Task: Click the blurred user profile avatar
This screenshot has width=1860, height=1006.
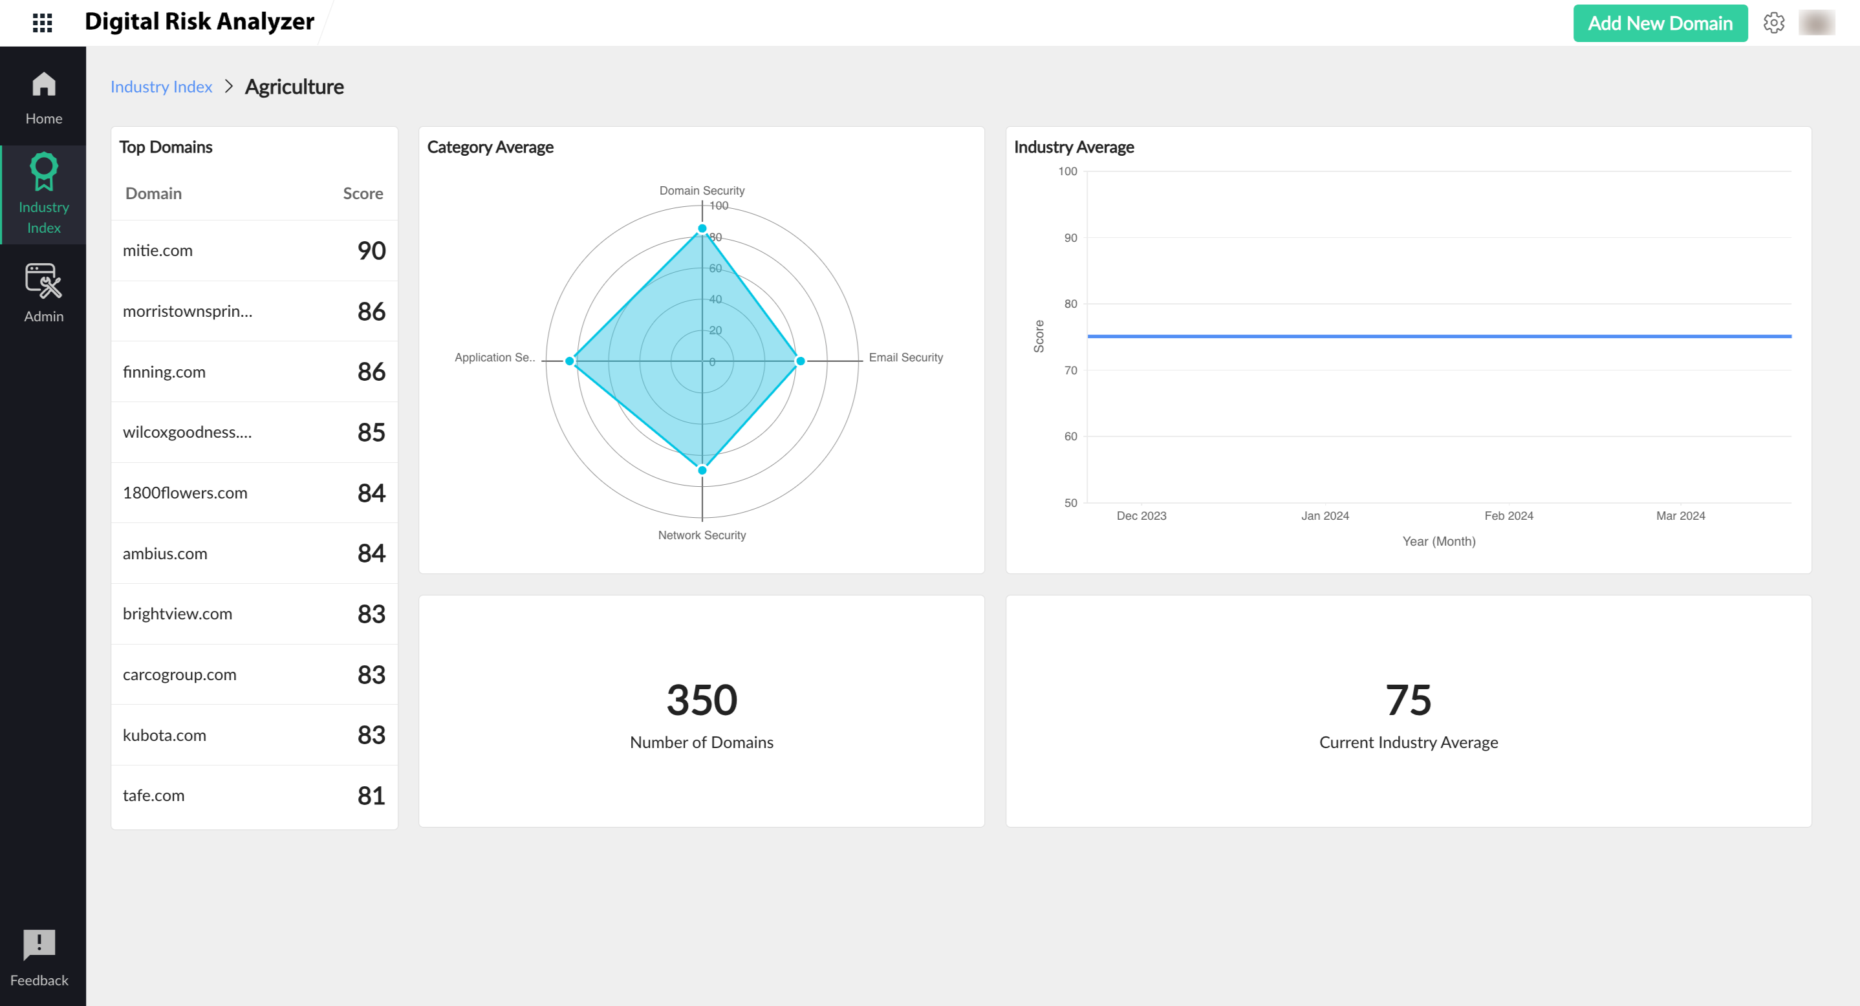Action: click(x=1816, y=23)
